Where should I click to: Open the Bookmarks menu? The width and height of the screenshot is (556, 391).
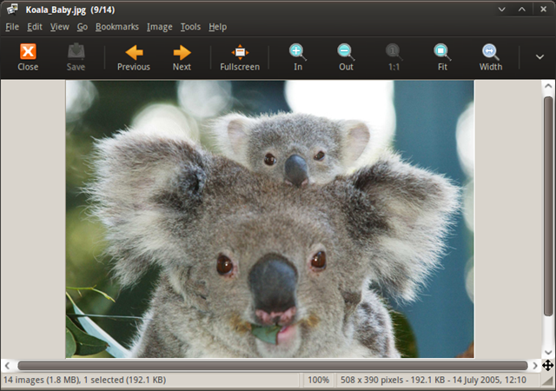(117, 27)
